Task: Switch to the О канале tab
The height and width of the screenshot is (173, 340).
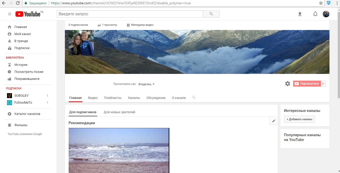Action: click(179, 98)
